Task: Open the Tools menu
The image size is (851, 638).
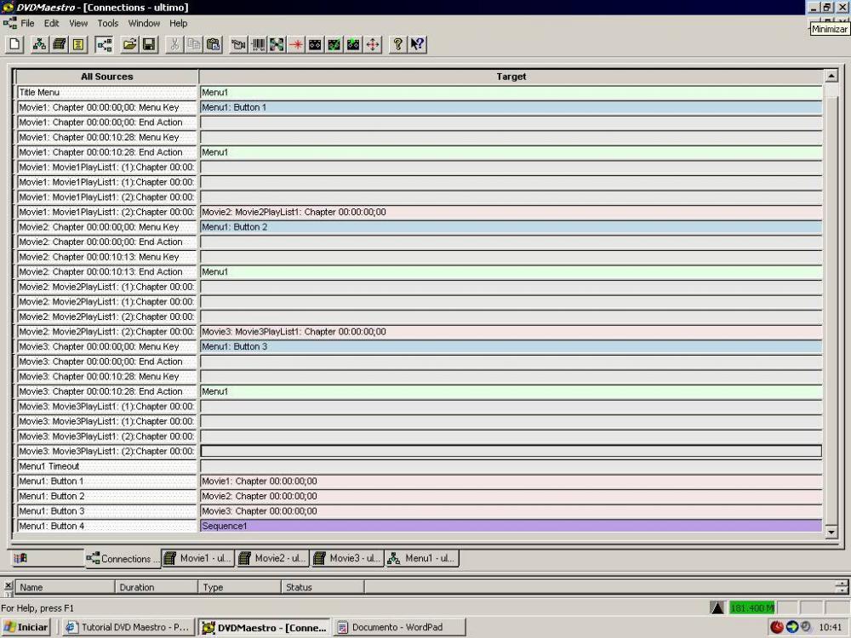Action: [x=107, y=24]
